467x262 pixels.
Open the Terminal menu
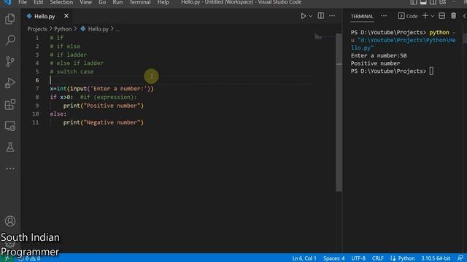pos(140,2)
